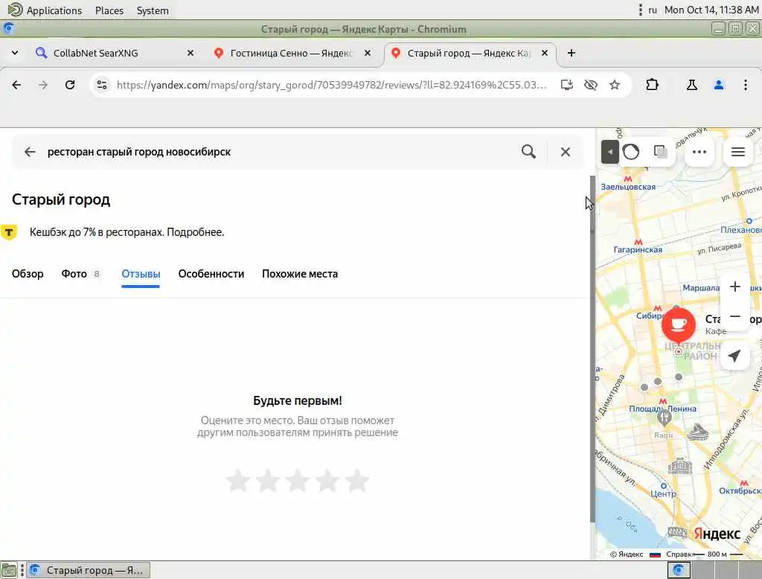Go back in browser history
Image resolution: width=762 pixels, height=579 pixels.
[x=16, y=85]
